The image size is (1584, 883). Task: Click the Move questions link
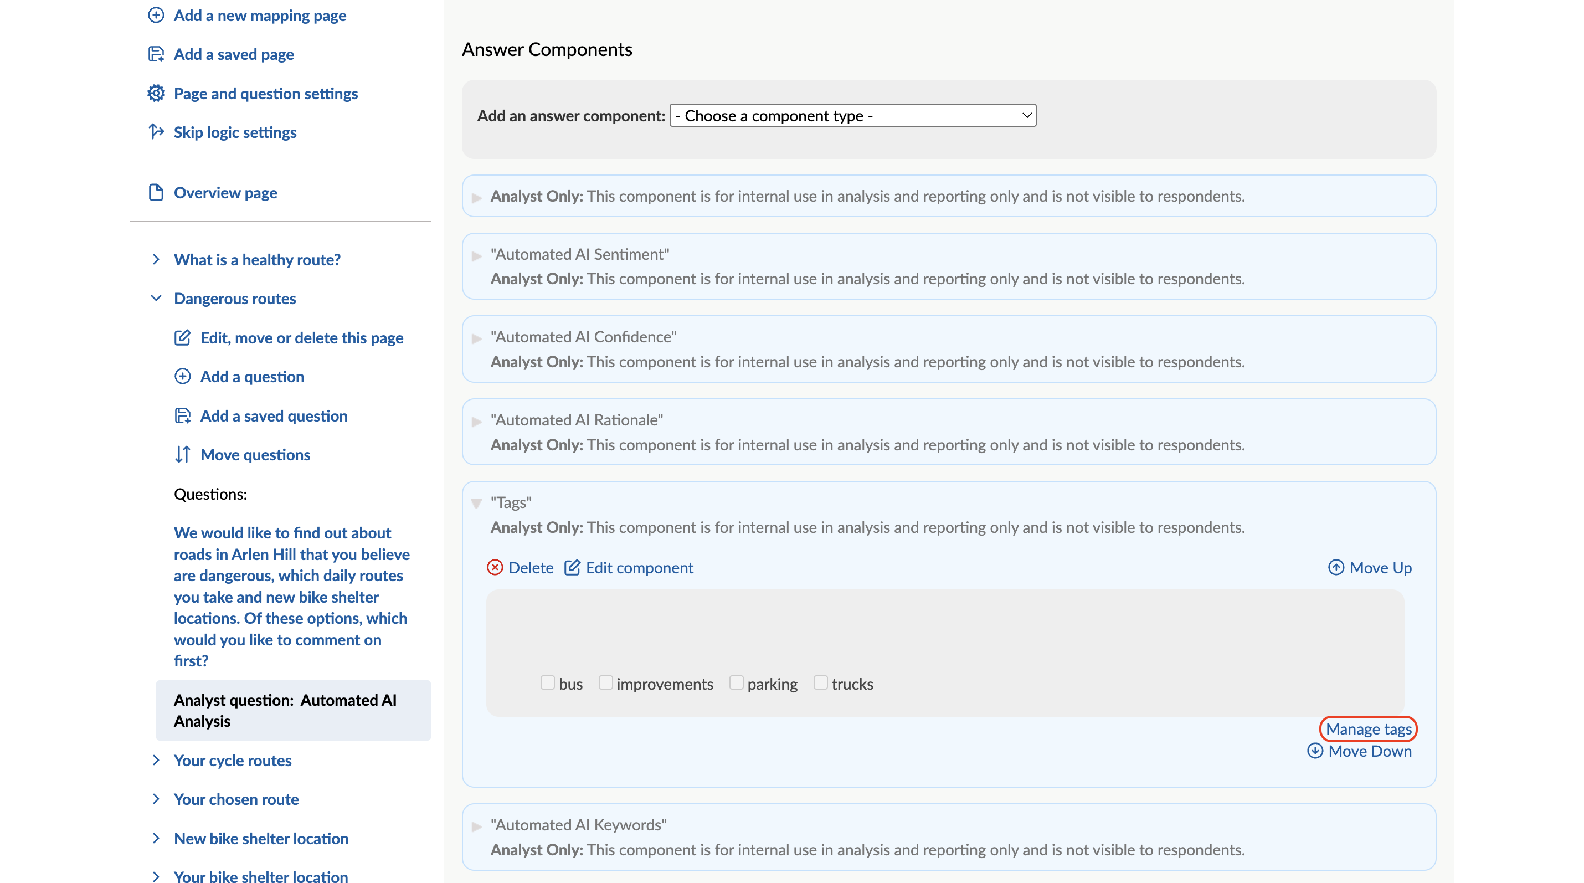point(255,454)
